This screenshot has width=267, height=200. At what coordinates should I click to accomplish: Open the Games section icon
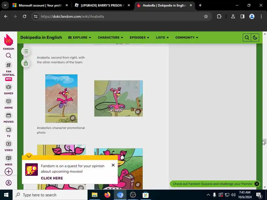(x=9, y=87)
